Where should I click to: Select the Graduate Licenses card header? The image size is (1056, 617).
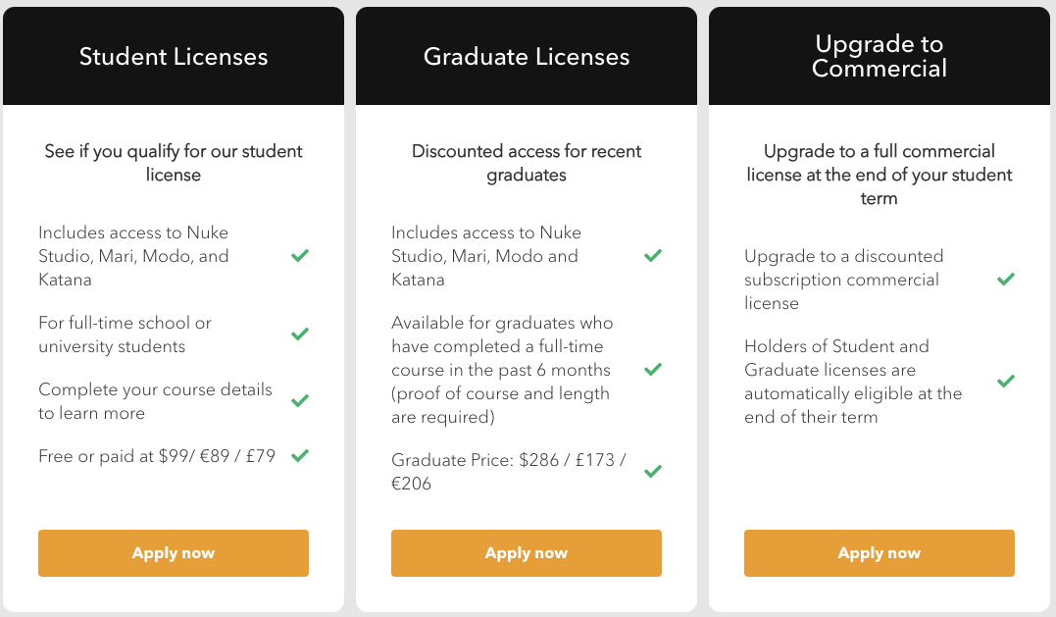(x=526, y=56)
